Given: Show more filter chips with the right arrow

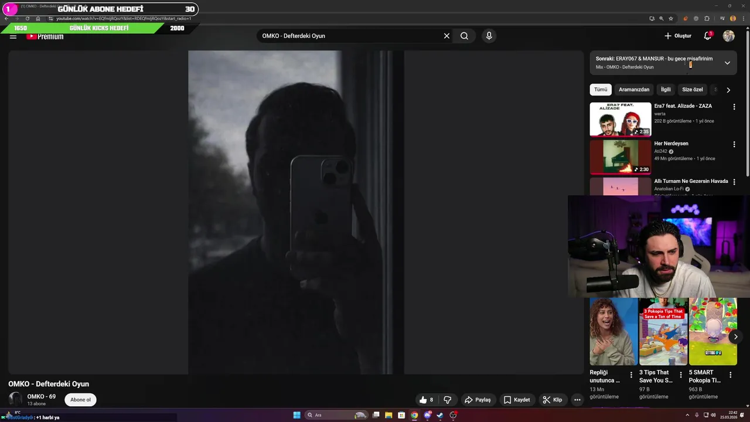Looking at the screenshot, I should point(728,90).
